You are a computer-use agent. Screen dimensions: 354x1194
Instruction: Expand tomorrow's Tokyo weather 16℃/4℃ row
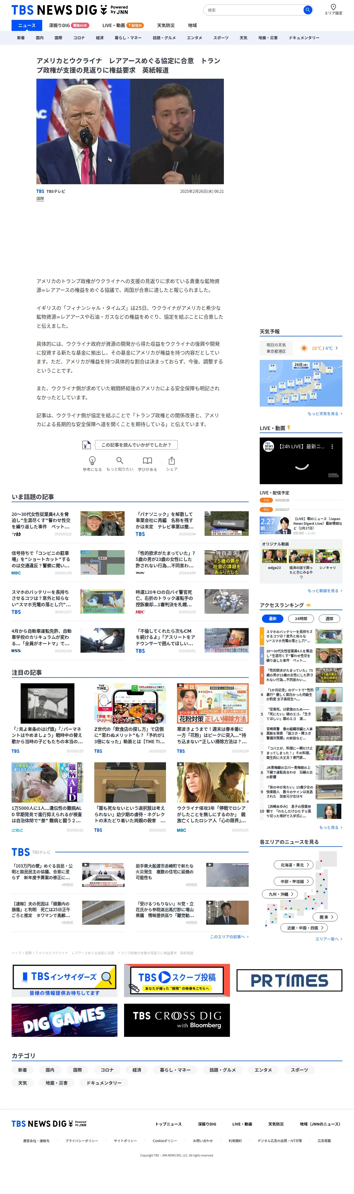(x=301, y=348)
